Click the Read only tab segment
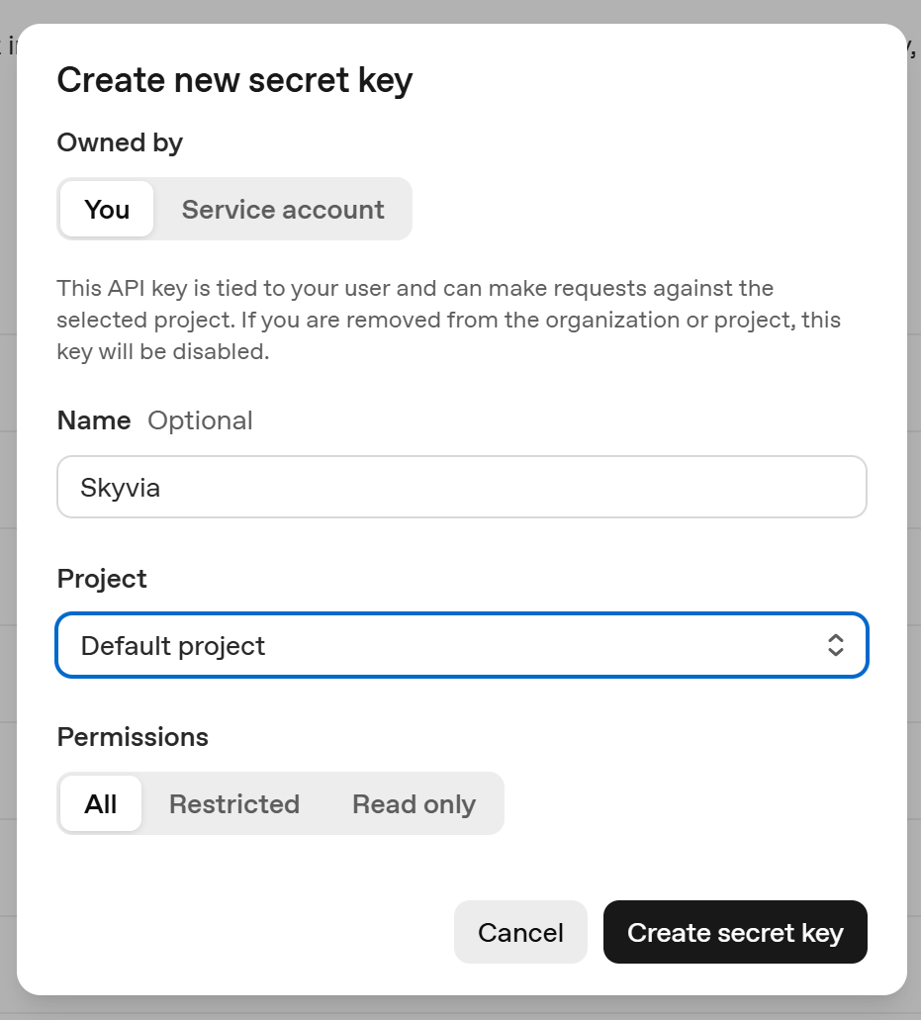 [x=413, y=803]
